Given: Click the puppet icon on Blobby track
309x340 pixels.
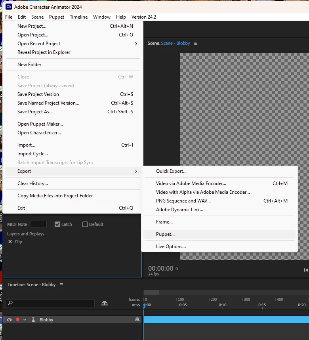Looking at the screenshot, I should 137,319.
